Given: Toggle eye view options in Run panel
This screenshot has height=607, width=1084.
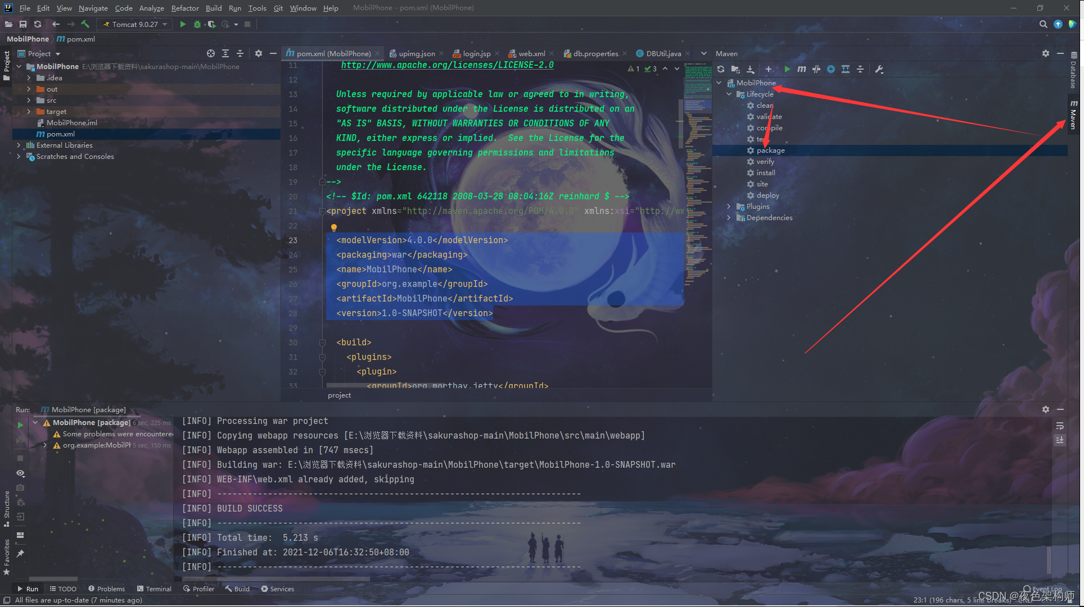Looking at the screenshot, I should [20, 473].
